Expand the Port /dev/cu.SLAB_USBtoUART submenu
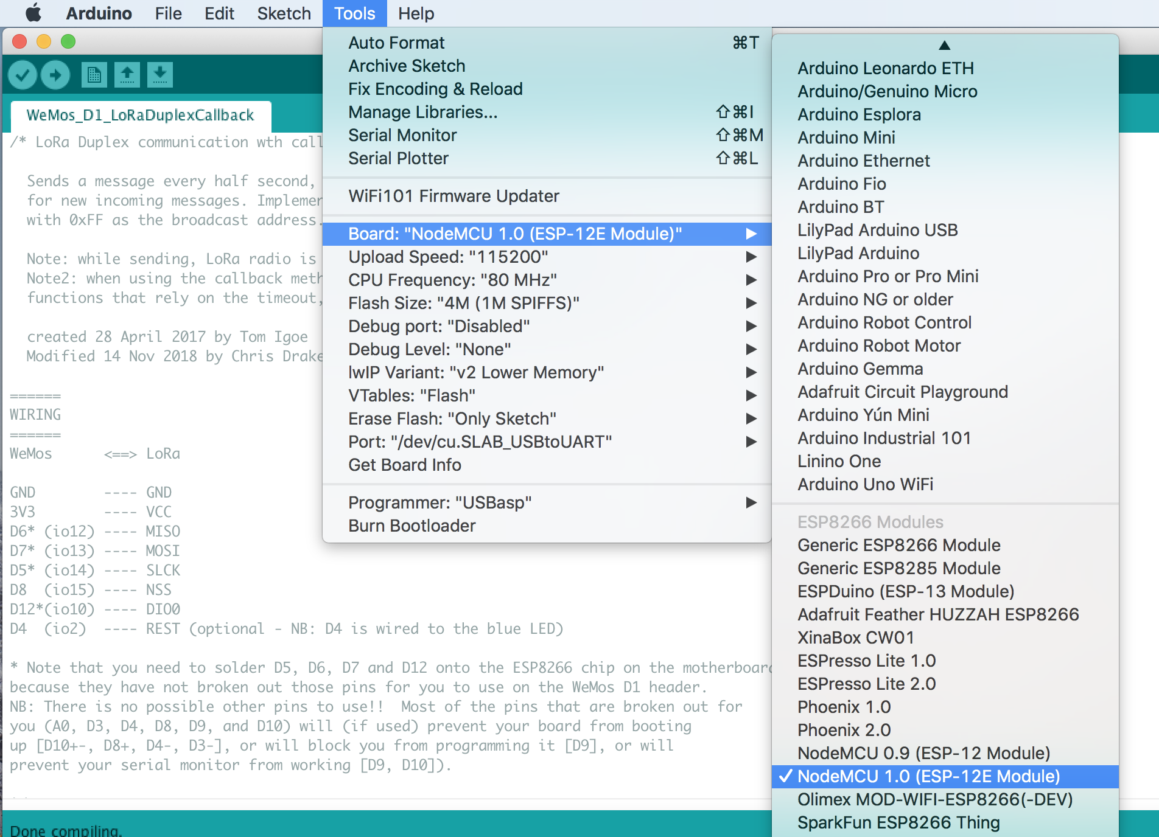 point(547,442)
